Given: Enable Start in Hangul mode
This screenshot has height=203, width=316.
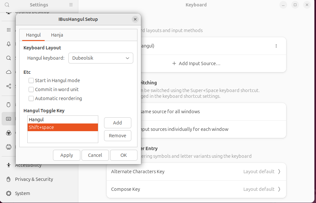Looking at the screenshot, I should click(31, 80).
